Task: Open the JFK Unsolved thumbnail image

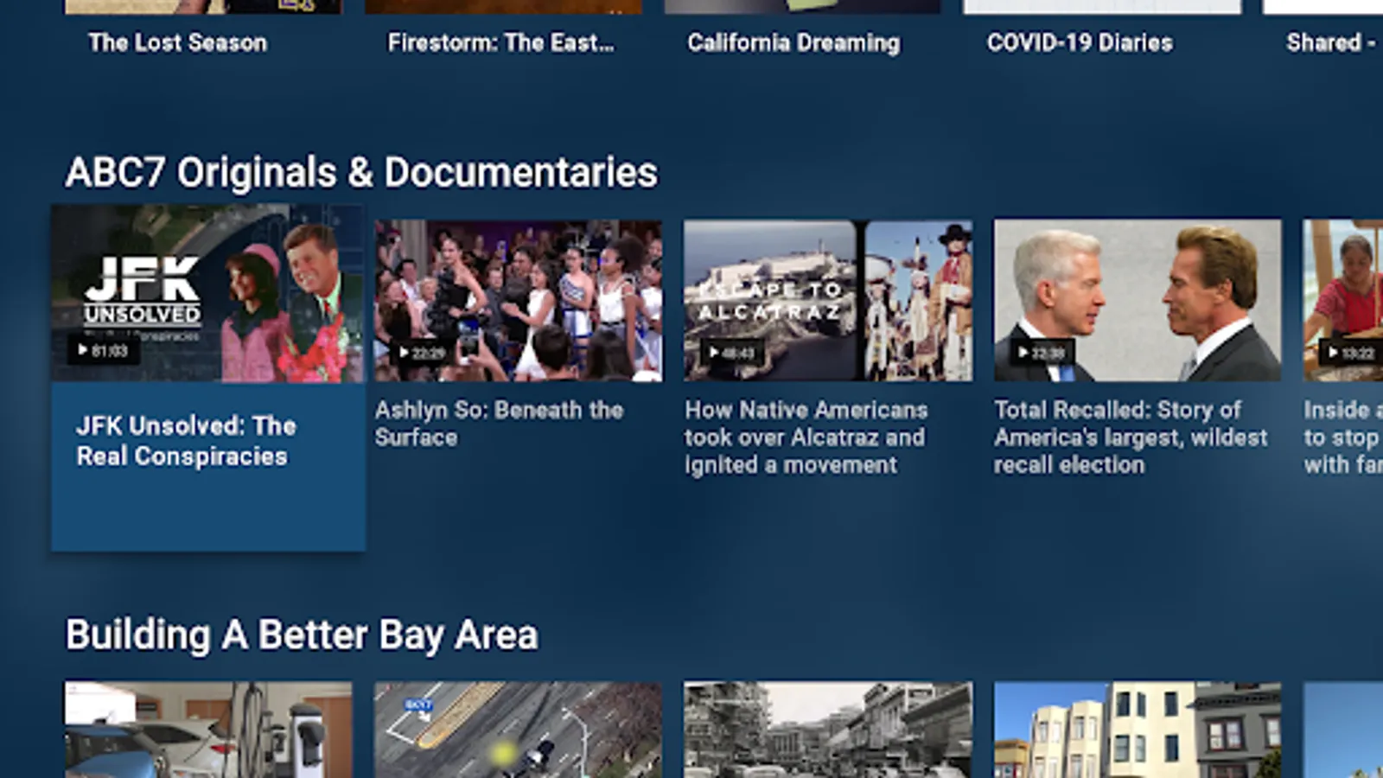Action: coord(208,294)
